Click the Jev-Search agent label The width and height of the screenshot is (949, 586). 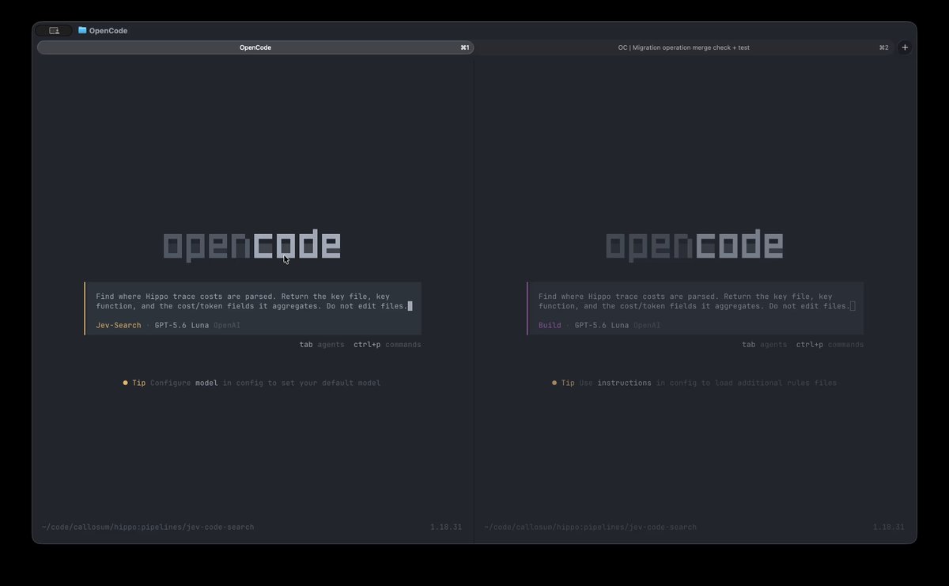(x=119, y=325)
